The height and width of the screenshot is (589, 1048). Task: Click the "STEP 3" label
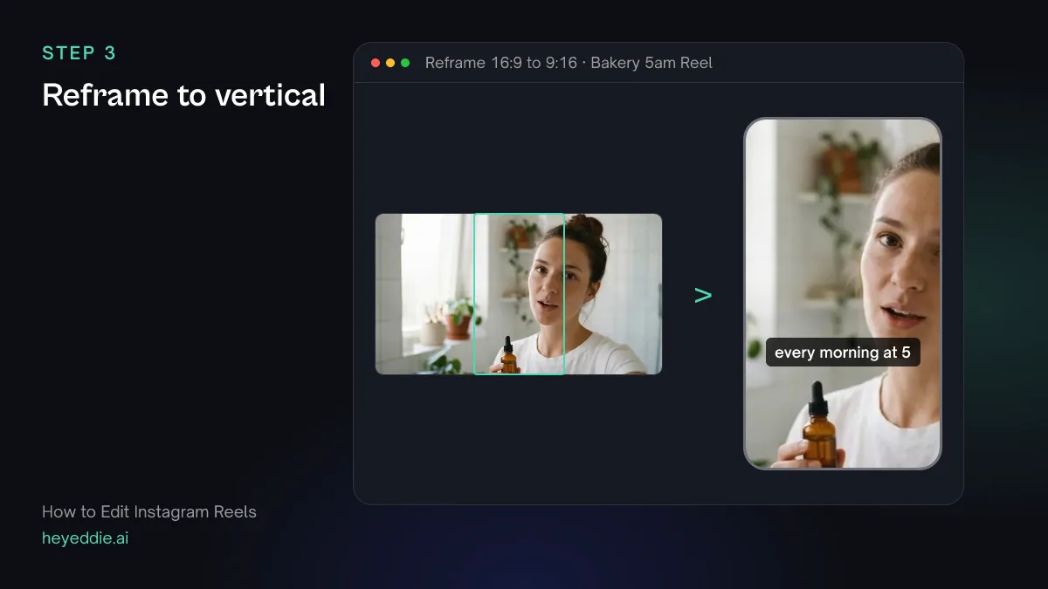click(79, 53)
